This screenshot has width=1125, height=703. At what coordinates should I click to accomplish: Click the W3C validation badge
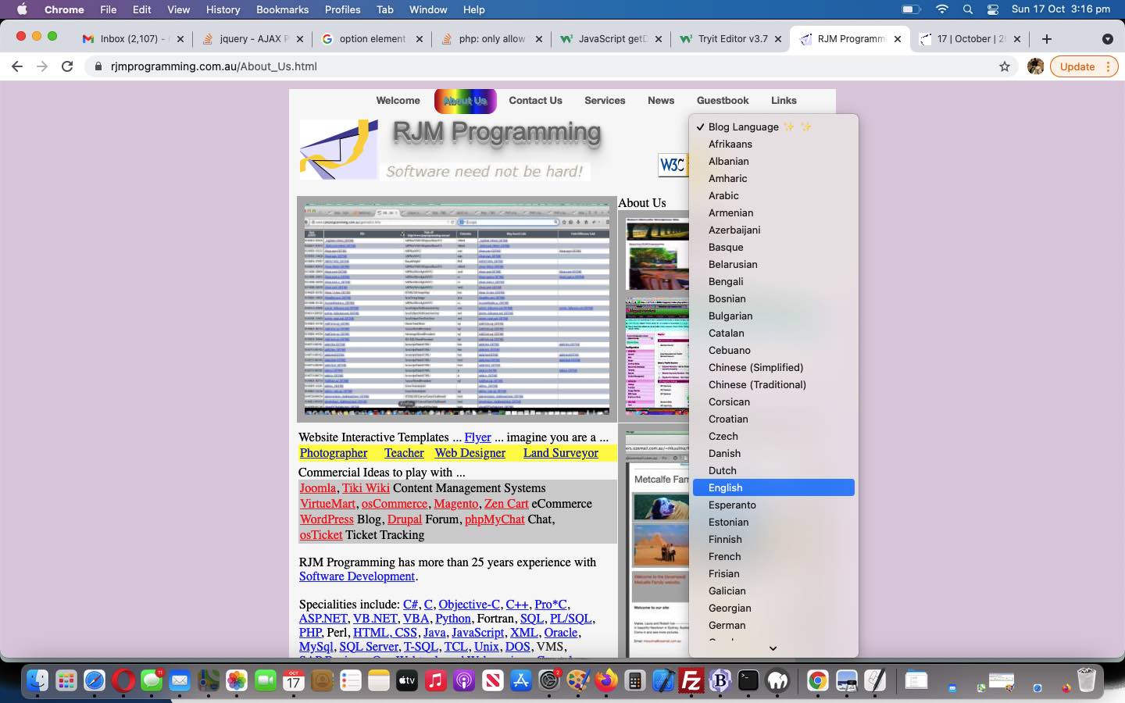pyautogui.click(x=673, y=165)
